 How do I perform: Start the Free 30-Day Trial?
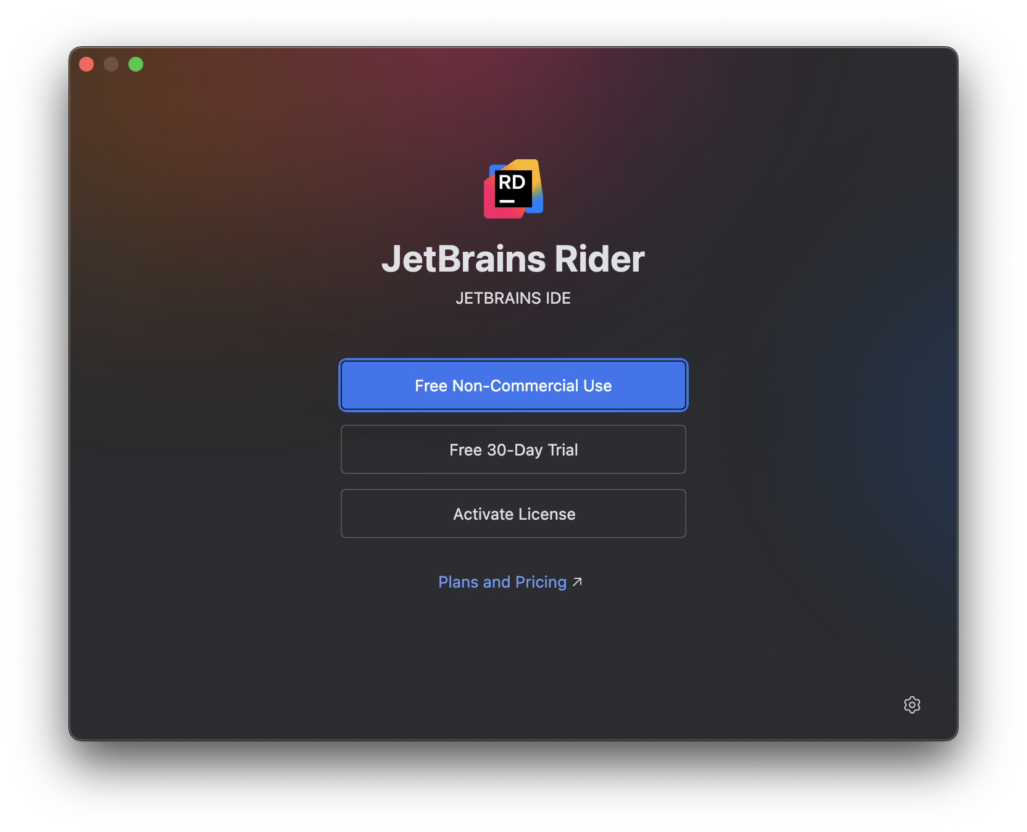pyautogui.click(x=513, y=449)
